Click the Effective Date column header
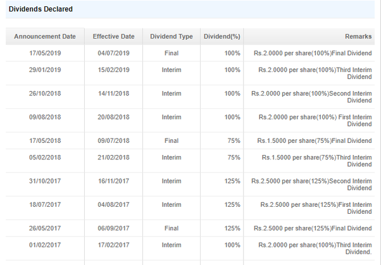The image size is (381, 265). click(x=113, y=37)
